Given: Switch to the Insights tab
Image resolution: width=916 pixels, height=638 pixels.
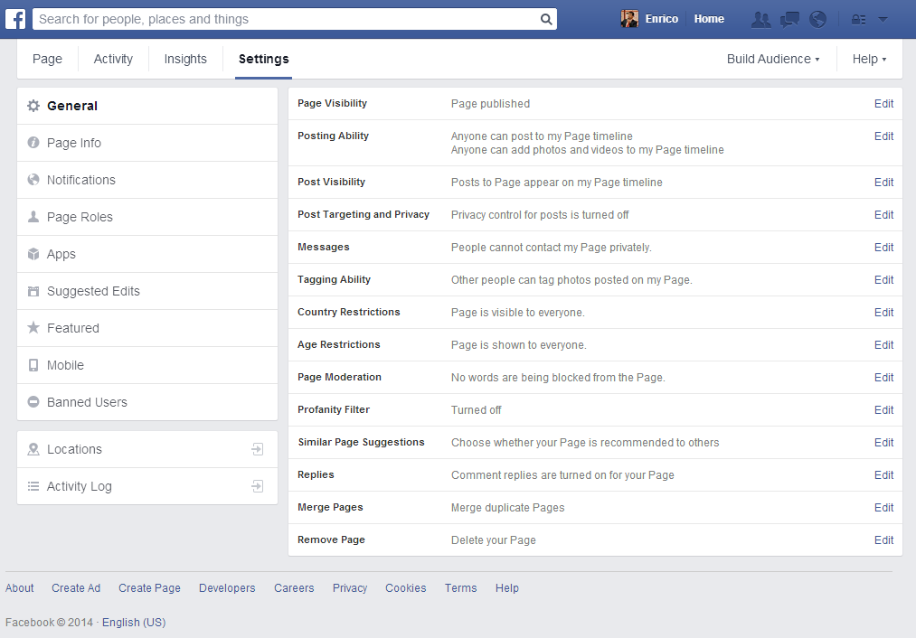Looking at the screenshot, I should (x=185, y=59).
